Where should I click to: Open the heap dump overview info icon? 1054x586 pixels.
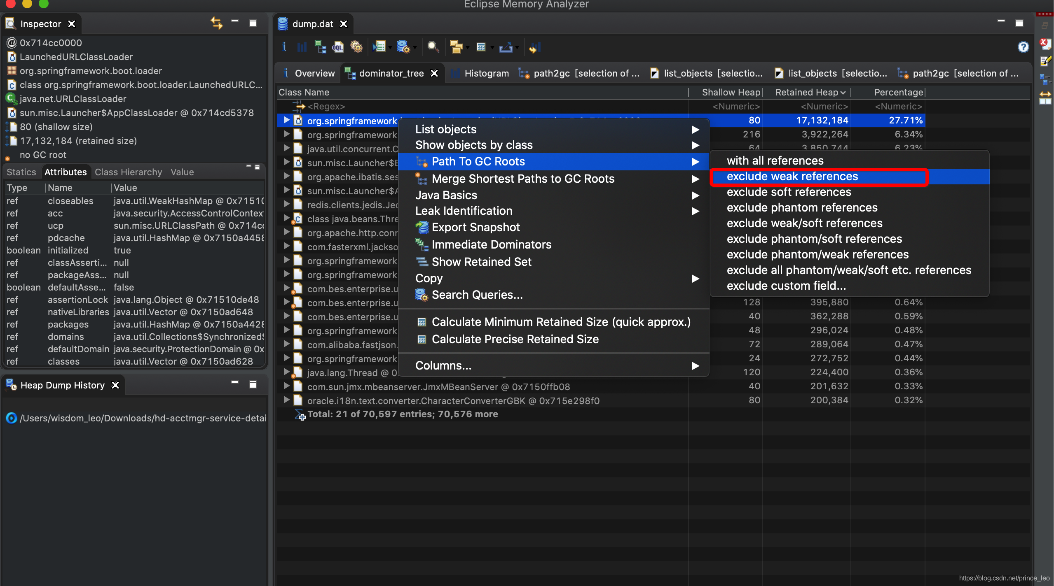(284, 47)
